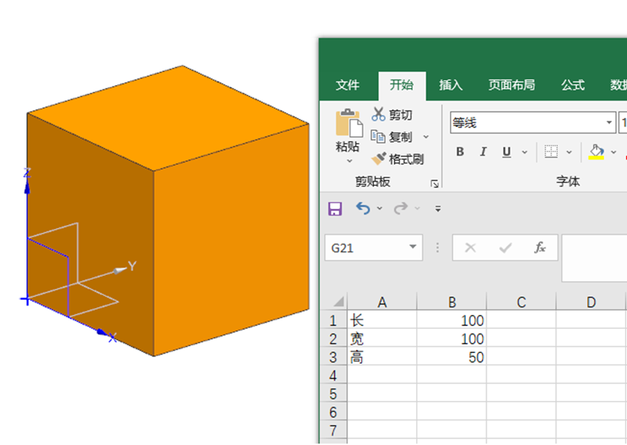Screen dimensions: 627x445
Task: Customize the quick access toolbar
Action: tap(438, 208)
